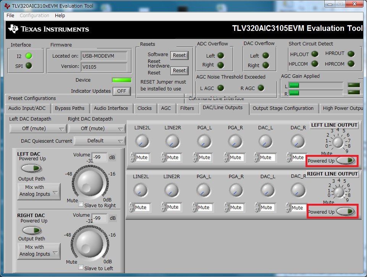This screenshot has height=277, width=367.
Task: Click the RIGHT LINE OUTPUT level knob
Action: point(339,192)
